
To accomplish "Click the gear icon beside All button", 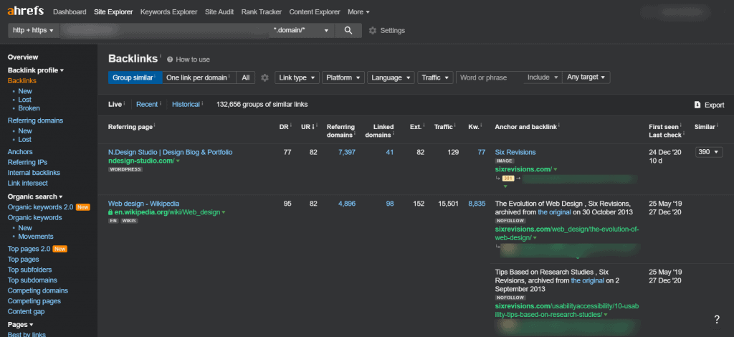I will coord(265,77).
